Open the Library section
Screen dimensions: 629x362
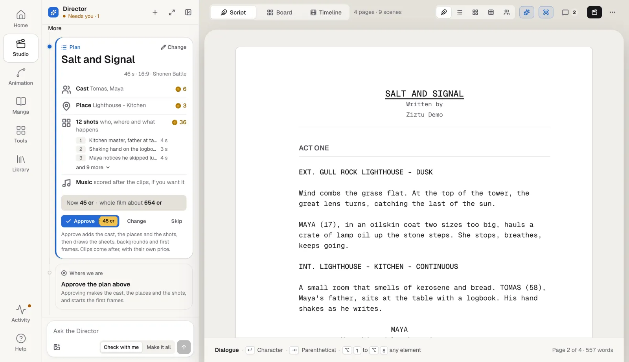point(21,164)
